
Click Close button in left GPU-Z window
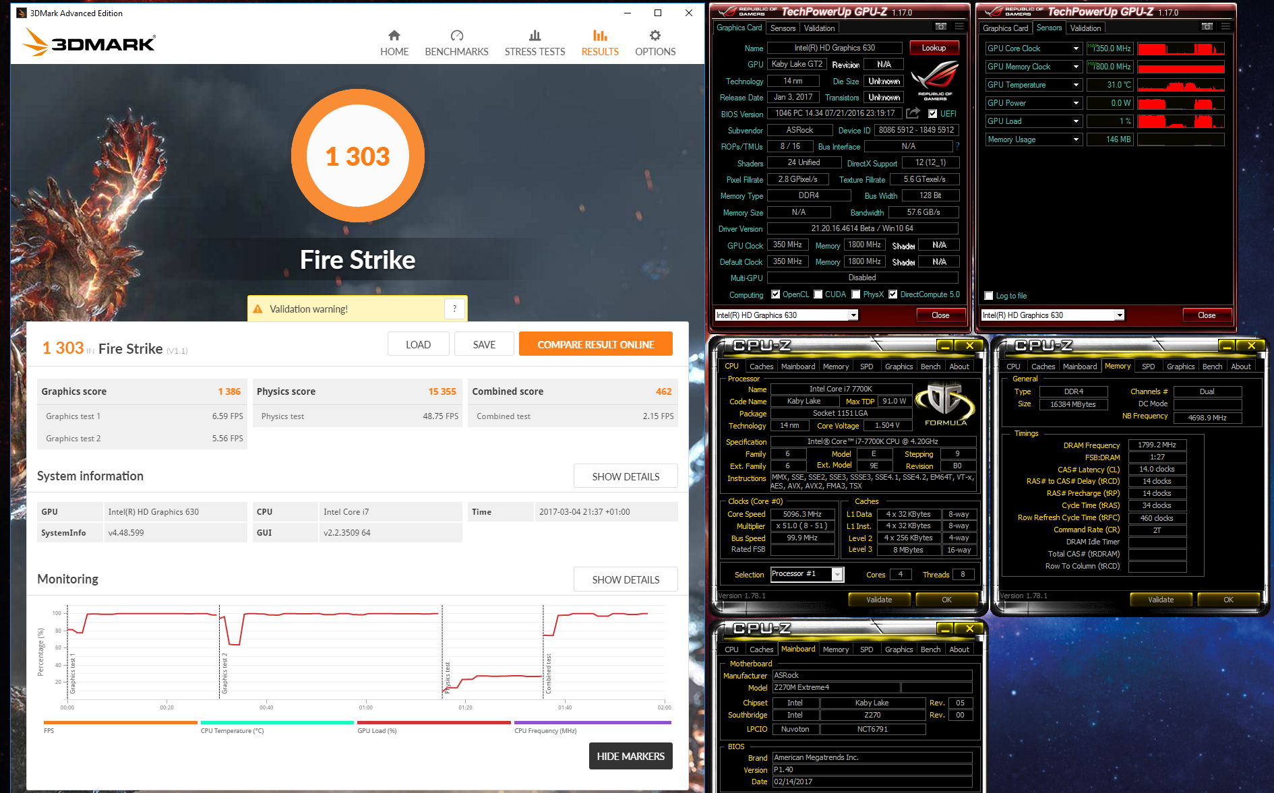tap(940, 315)
